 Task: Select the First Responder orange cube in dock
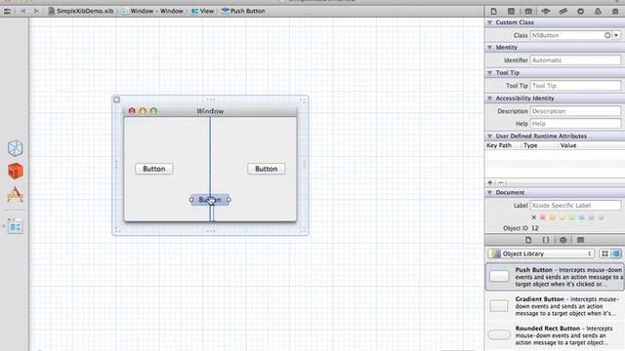16,172
